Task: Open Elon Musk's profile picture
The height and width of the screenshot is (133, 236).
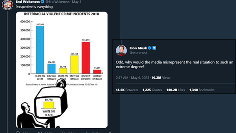Action: pos(121,50)
